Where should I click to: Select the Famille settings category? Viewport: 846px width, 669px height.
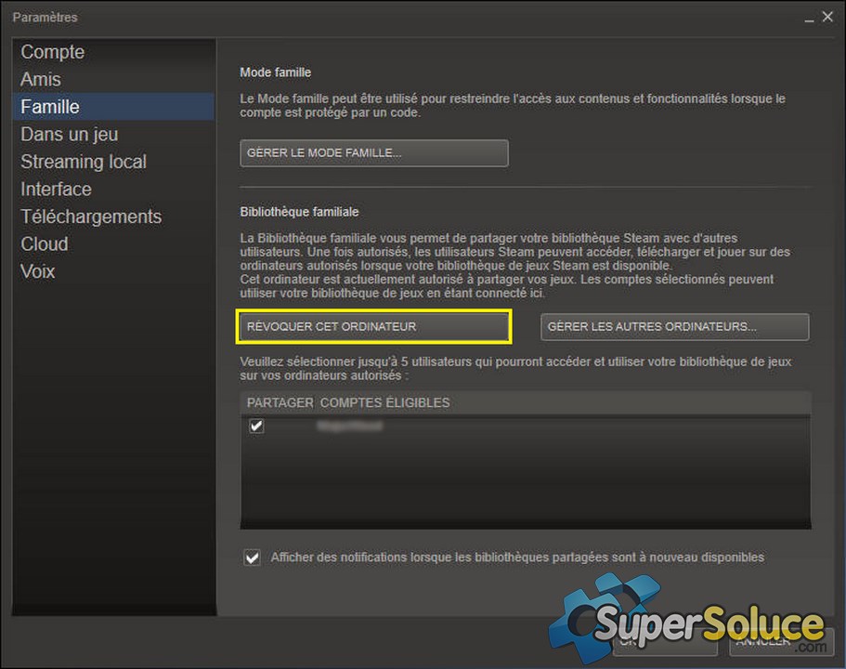tap(49, 107)
